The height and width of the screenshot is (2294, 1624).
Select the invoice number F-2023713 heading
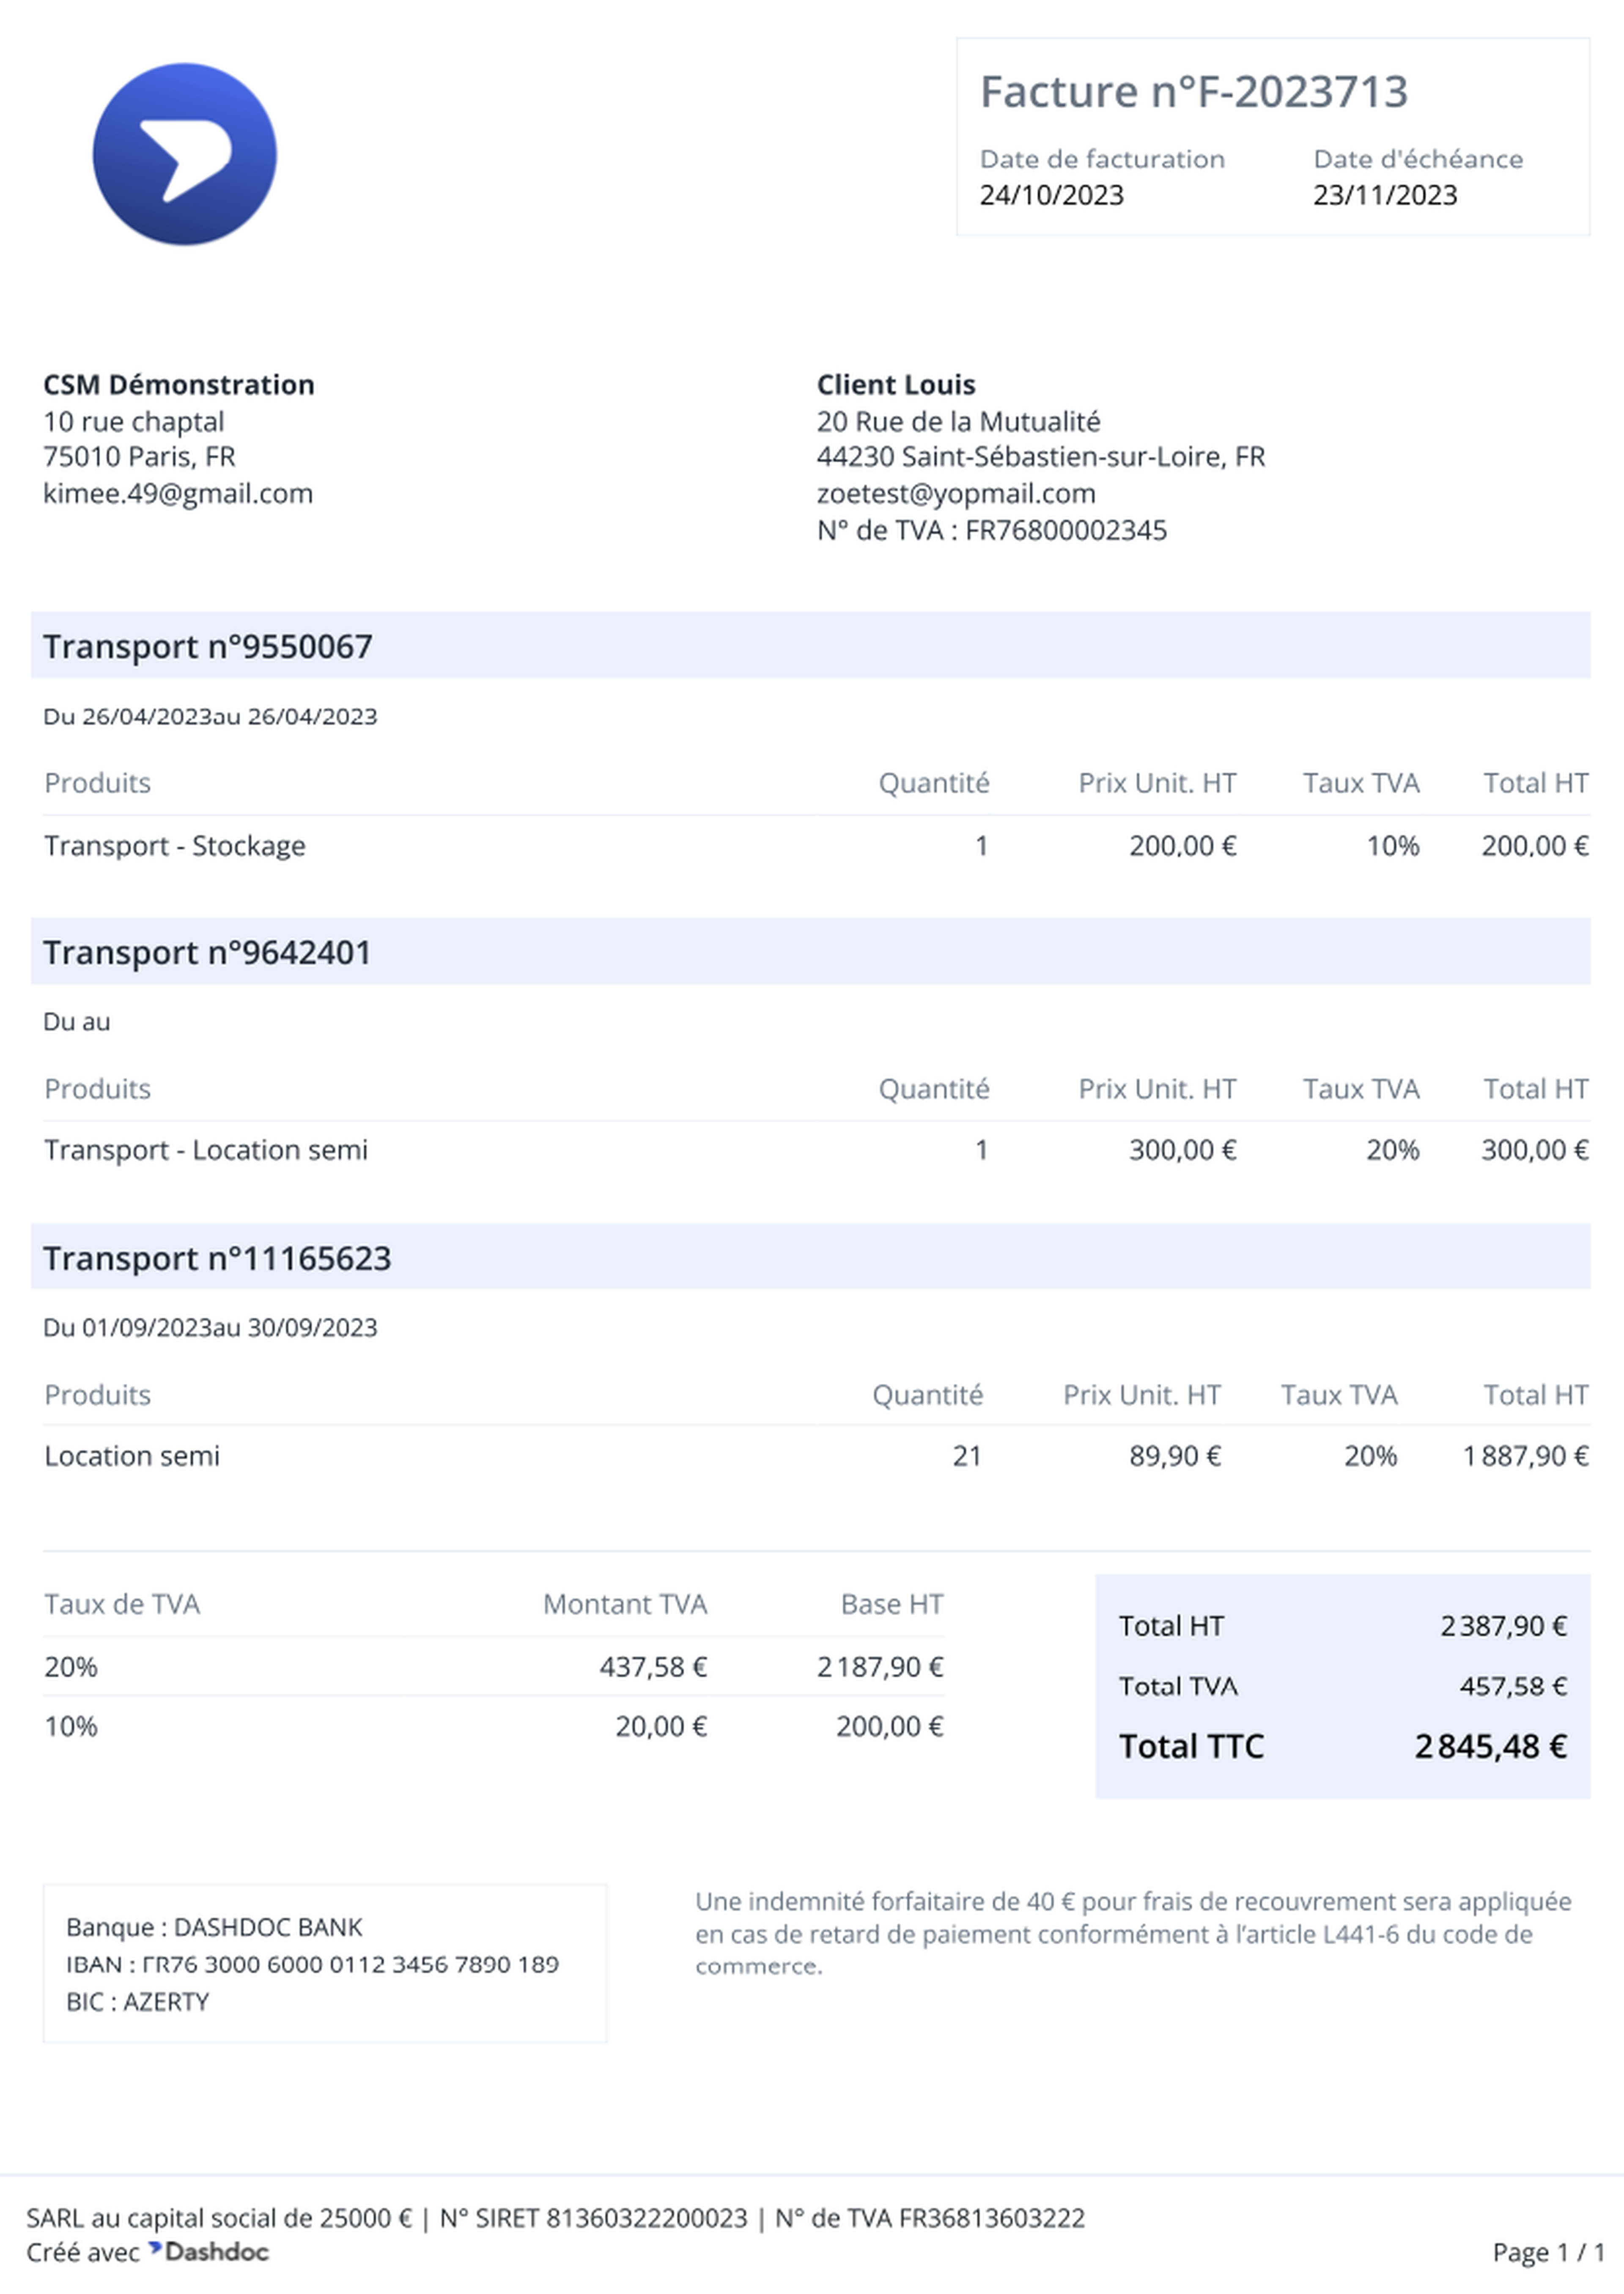(x=1194, y=92)
